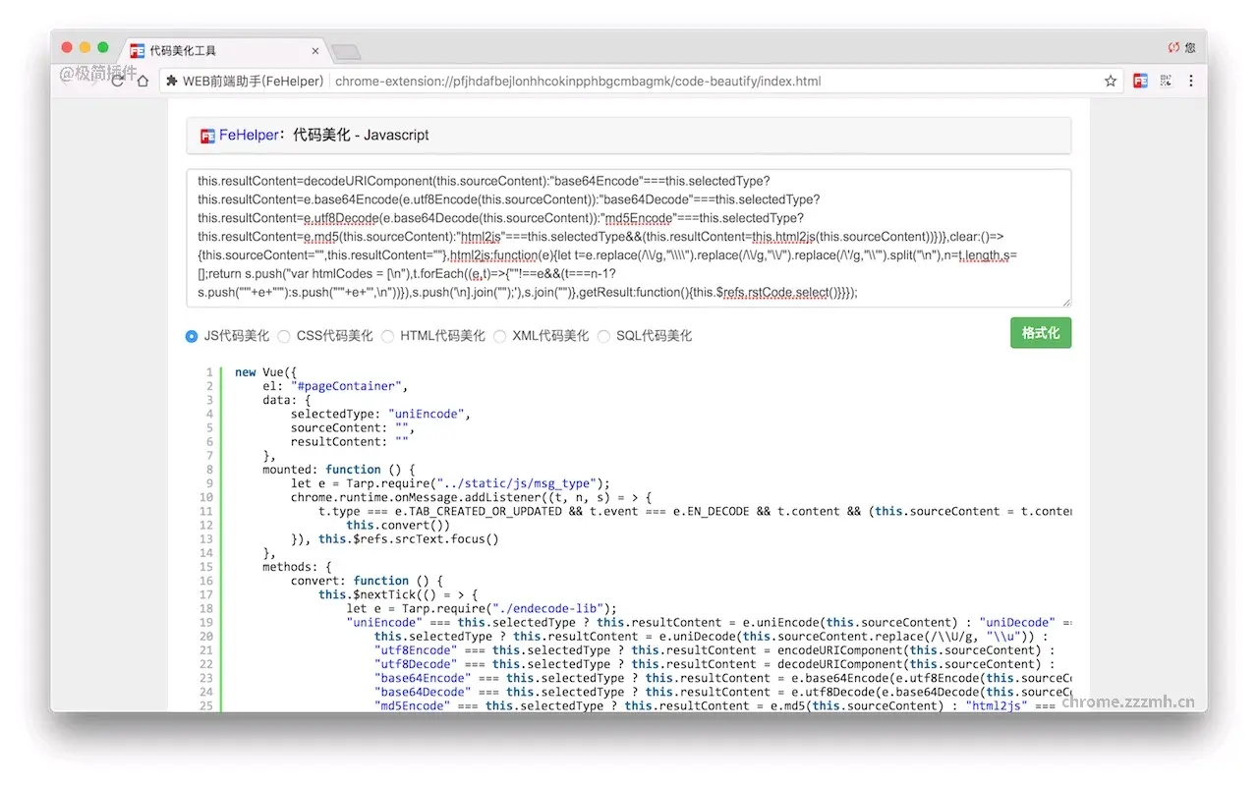Screen dimensions: 1258x786
Task: Enable the SQL代码美化 radio option
Action: point(604,336)
